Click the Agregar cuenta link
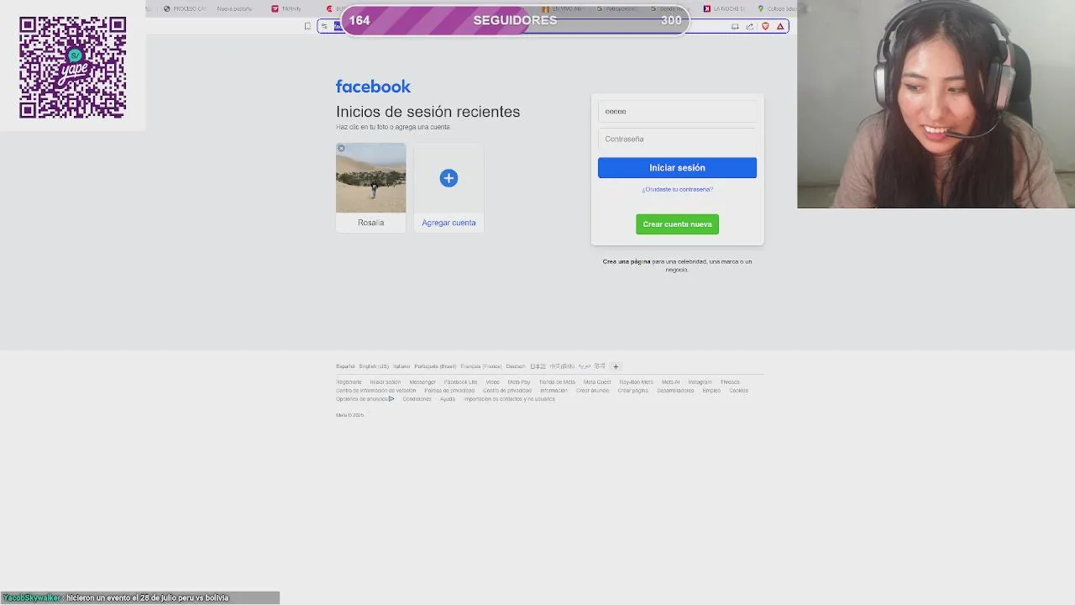 pos(448,223)
